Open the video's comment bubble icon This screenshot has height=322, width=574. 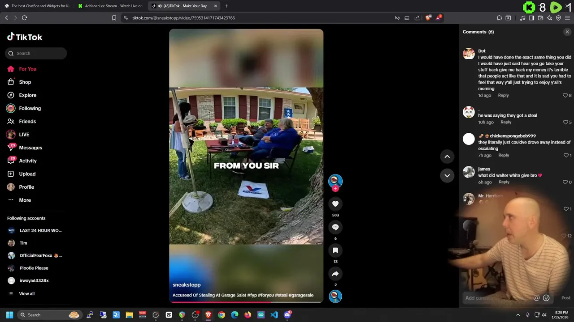click(x=335, y=227)
